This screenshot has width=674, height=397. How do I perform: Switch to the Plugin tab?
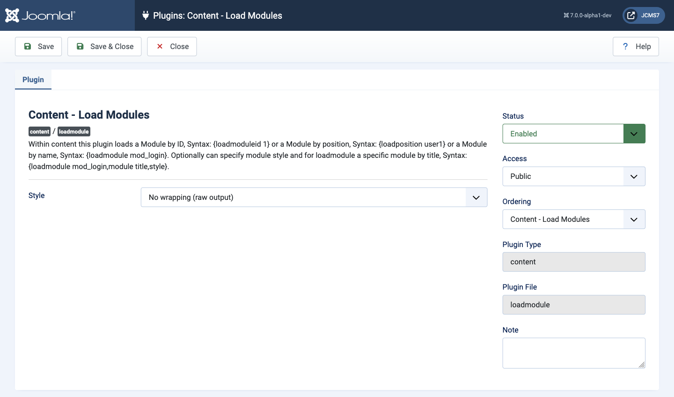(33, 79)
